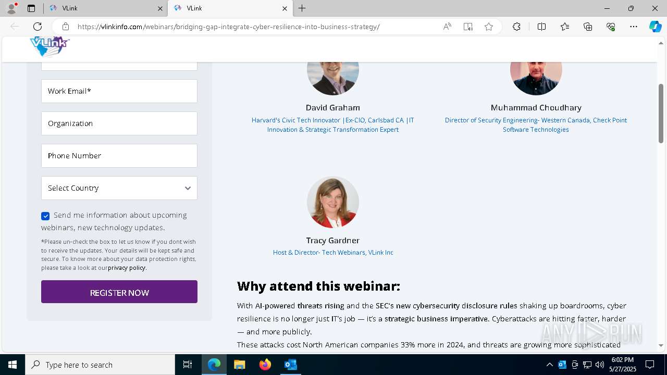Click David Graham's title description
This screenshot has height=375, width=667.
point(333,125)
